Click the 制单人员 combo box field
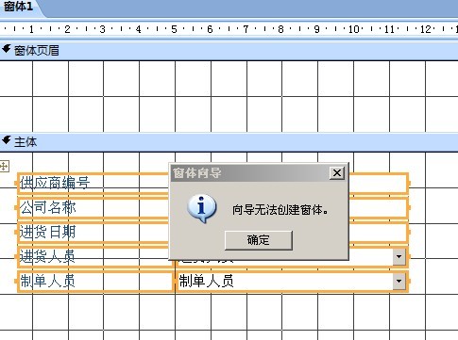This screenshot has width=458, height=340. click(x=292, y=281)
